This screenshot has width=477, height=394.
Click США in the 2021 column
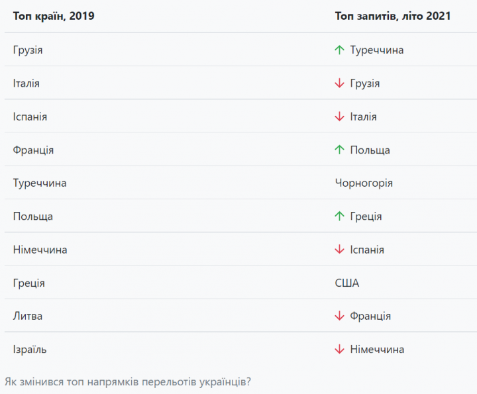pos(347,283)
